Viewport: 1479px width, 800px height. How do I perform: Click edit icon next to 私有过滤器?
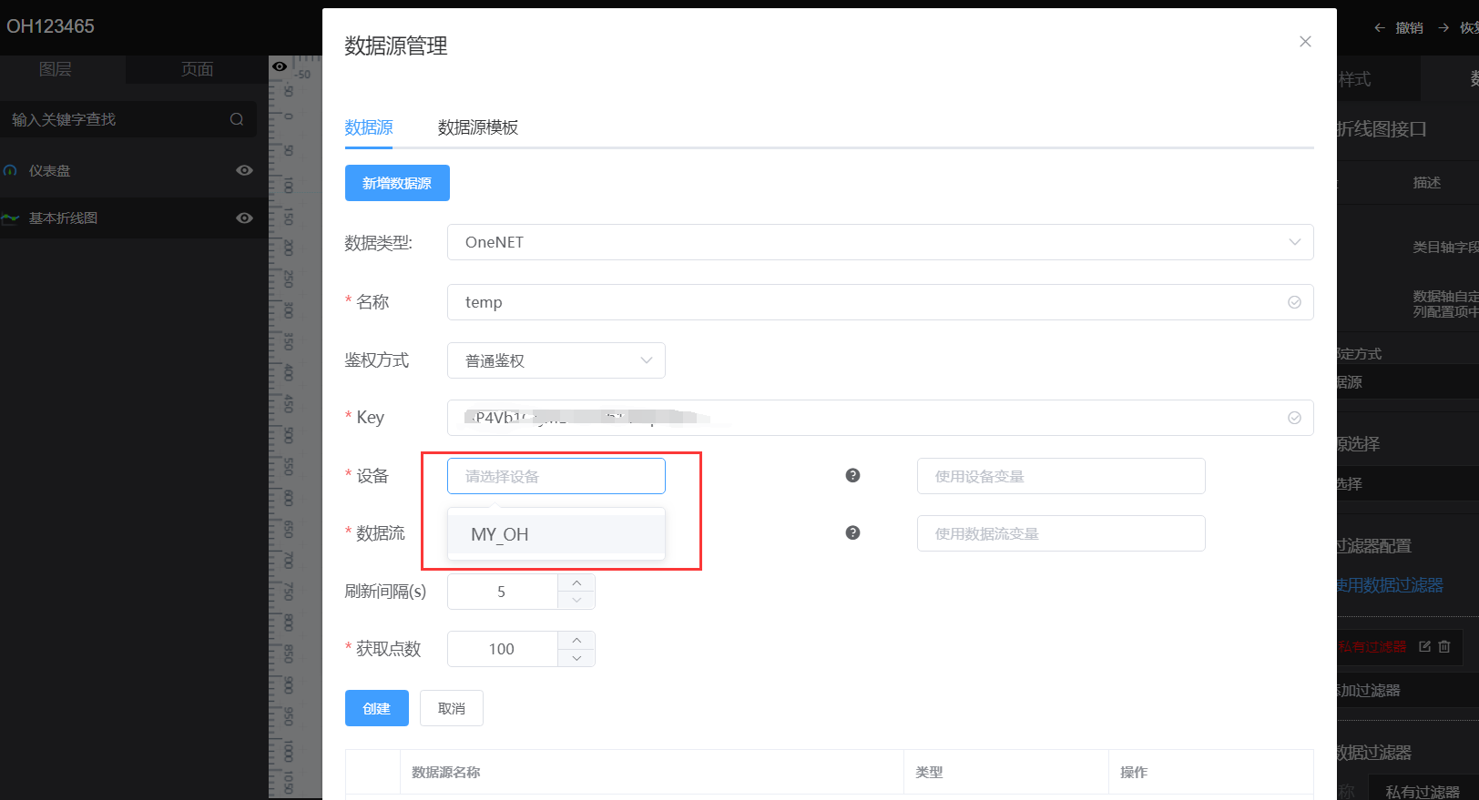[x=1424, y=646]
